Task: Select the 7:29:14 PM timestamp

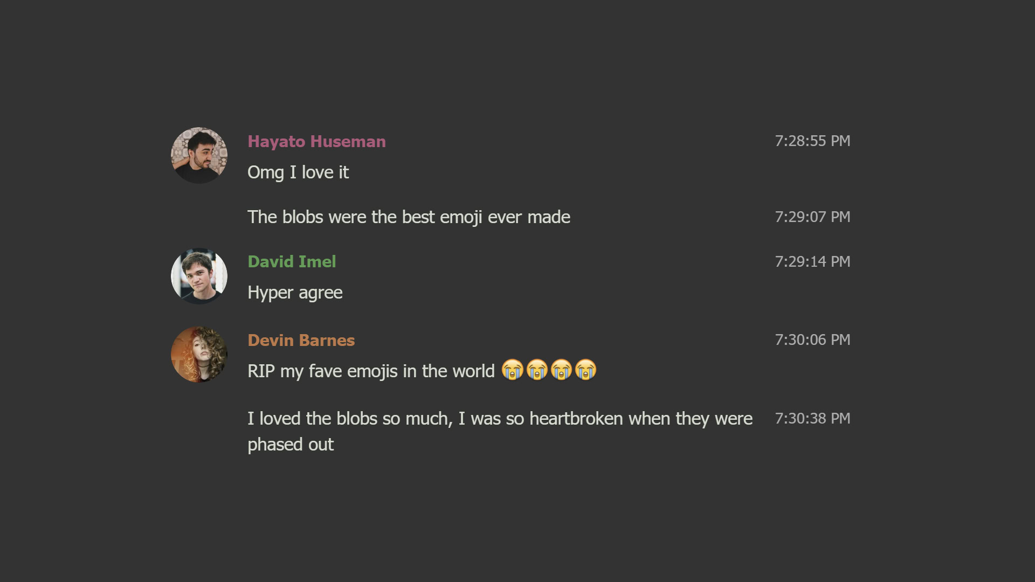Action: pyautogui.click(x=812, y=261)
